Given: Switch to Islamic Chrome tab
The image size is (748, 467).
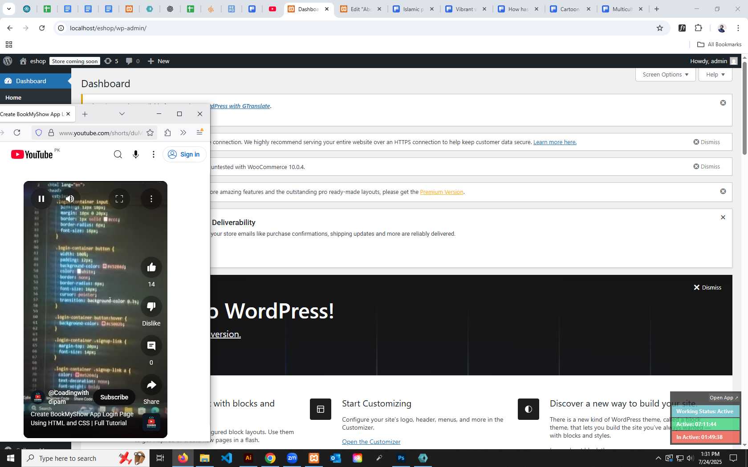Looking at the screenshot, I should (413, 9).
